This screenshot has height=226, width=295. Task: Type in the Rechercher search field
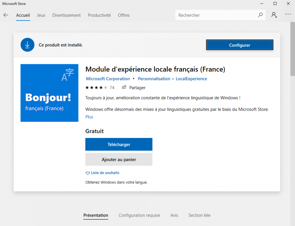pyautogui.click(x=216, y=15)
